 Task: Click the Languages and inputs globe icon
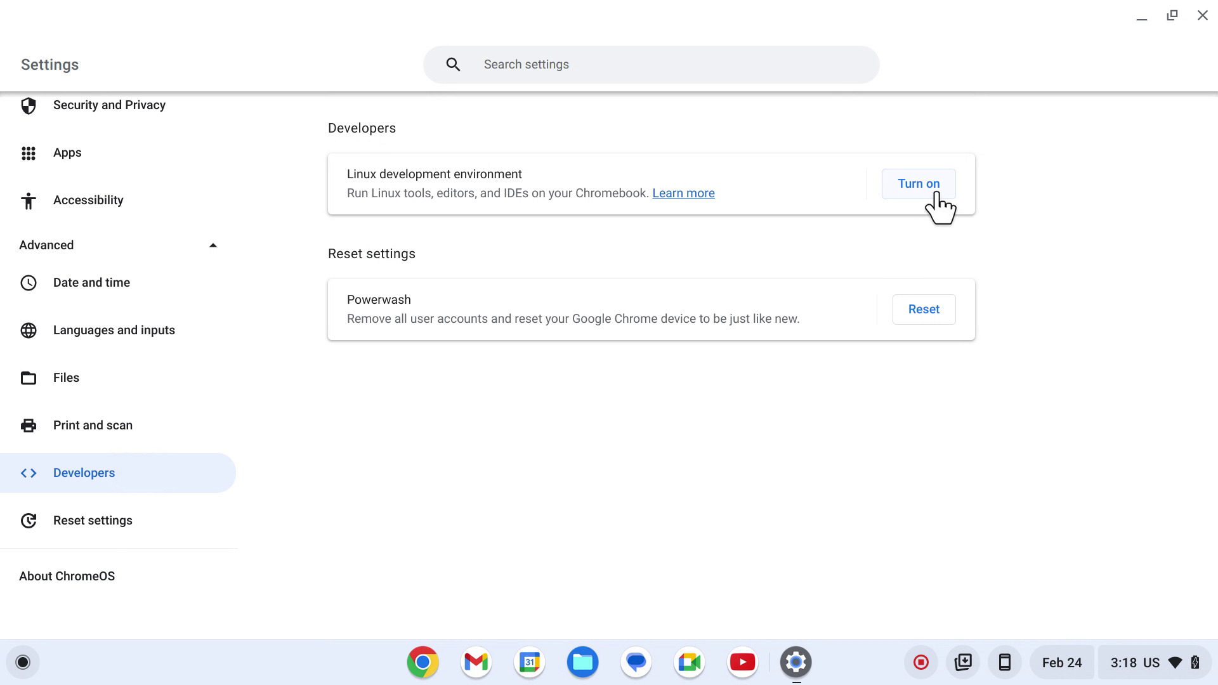coord(29,330)
